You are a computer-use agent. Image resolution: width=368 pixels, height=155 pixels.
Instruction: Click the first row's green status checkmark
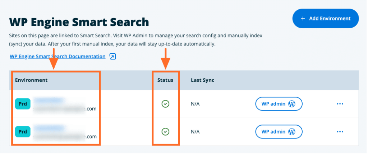(x=165, y=104)
